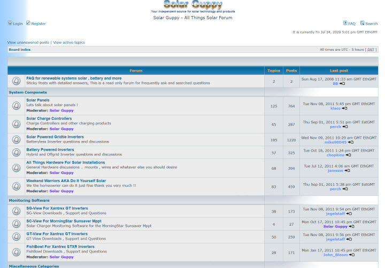Image resolution: width=385 pixels, height=268 pixels.
Task: Open the Miscellaneous Categories section
Action: 34,266
